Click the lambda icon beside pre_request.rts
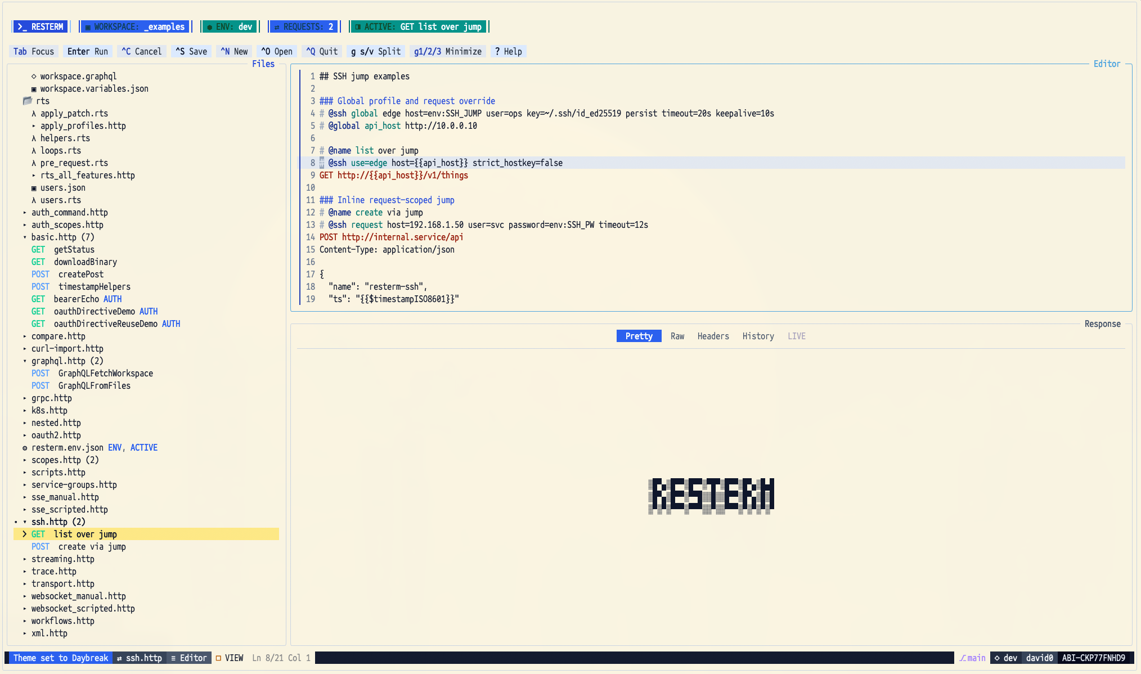Screen dimensions: 1141x674 34,163
